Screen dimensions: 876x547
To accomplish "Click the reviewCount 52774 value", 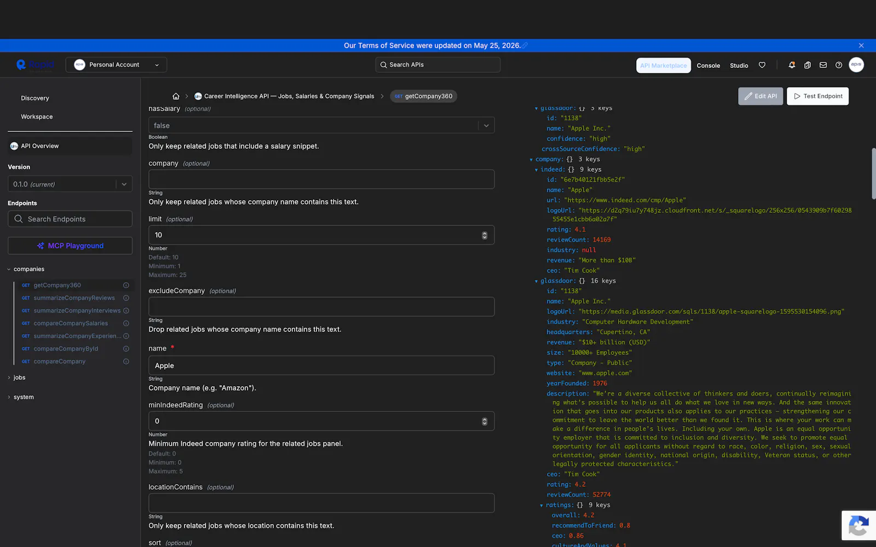I will tap(602, 495).
